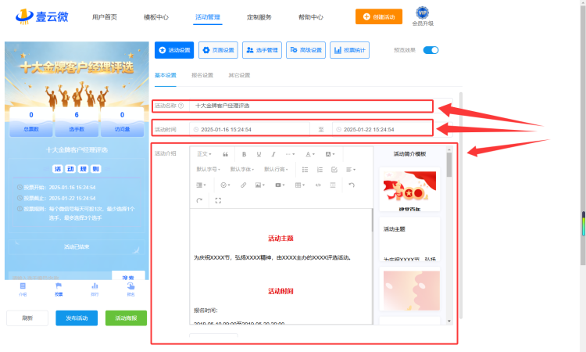Click the orange 创建活动 button
The height and width of the screenshot is (352, 586).
click(x=379, y=17)
